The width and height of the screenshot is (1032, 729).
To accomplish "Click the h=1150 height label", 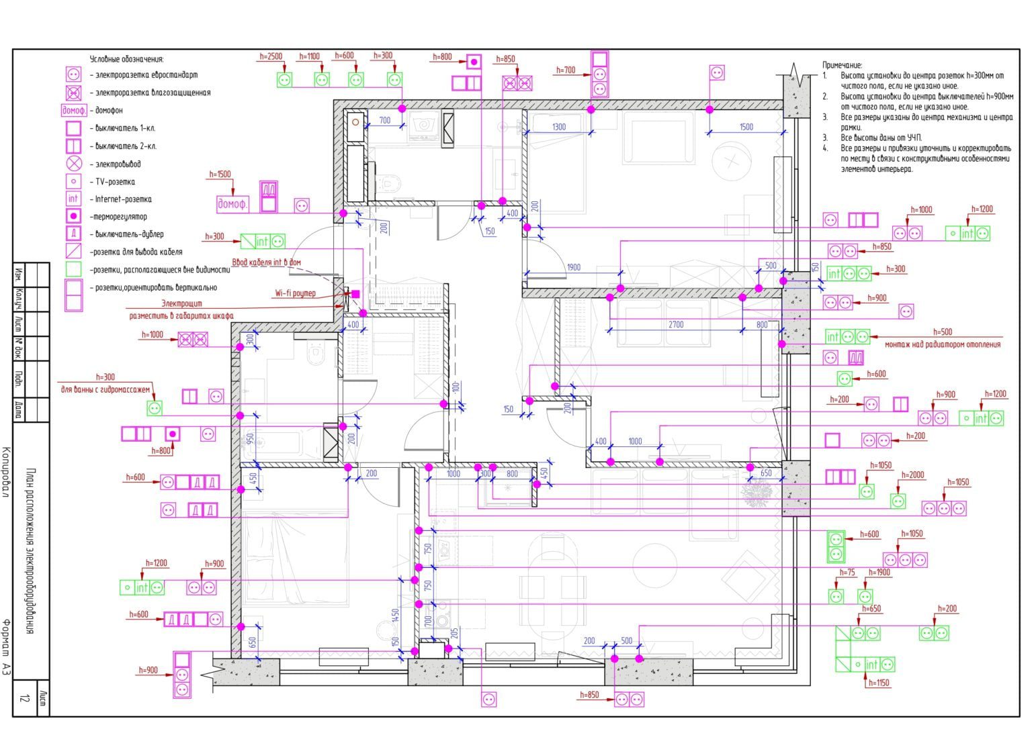I will point(879,683).
